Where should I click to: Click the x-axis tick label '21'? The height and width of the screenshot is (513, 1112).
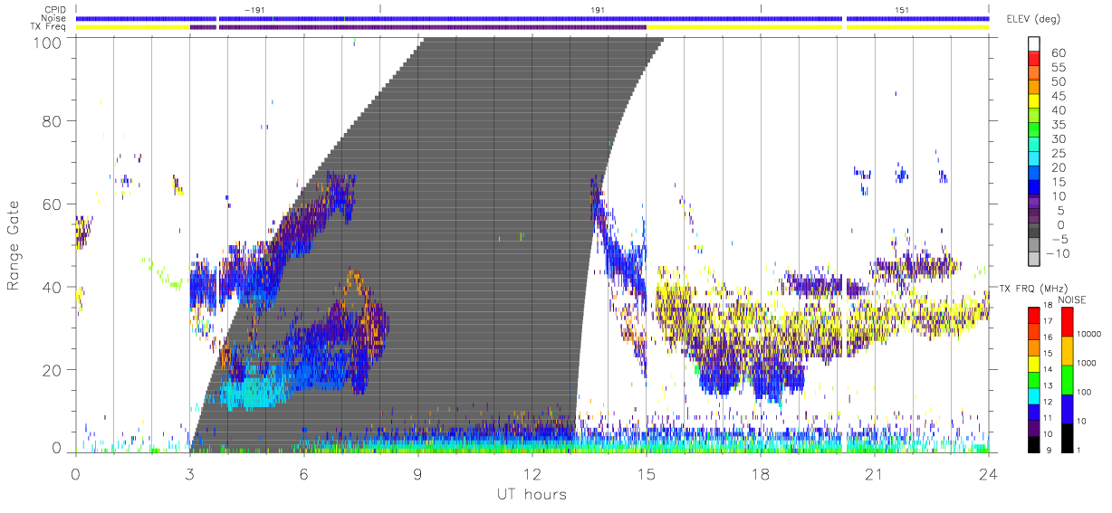874,472
